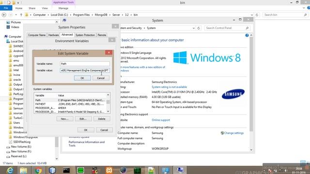The width and height of the screenshot is (310, 174).
Task: Expand the File Explorer ribbon chevron
Action: click(304, 8)
